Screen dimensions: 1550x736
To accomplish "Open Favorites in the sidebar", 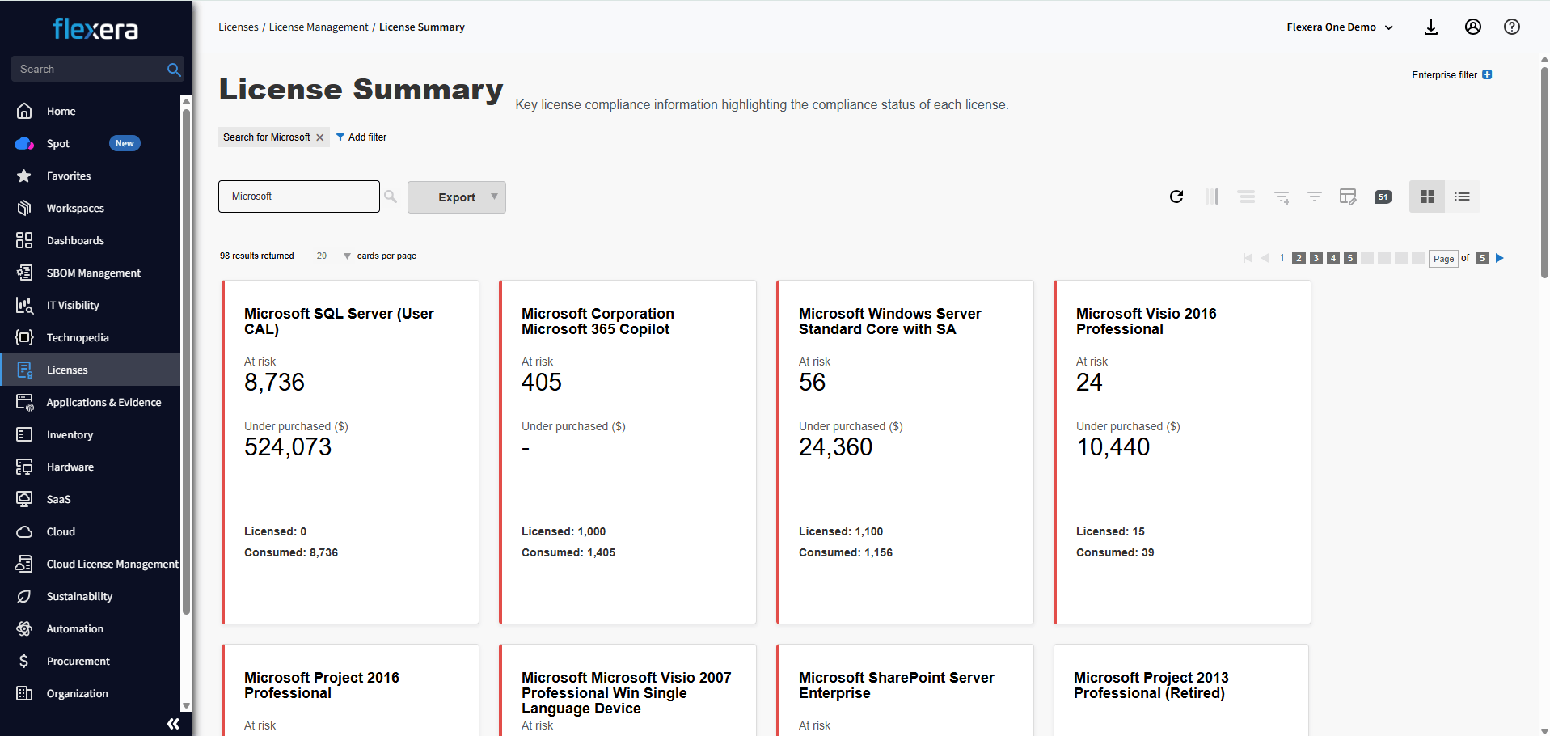I will coord(69,176).
